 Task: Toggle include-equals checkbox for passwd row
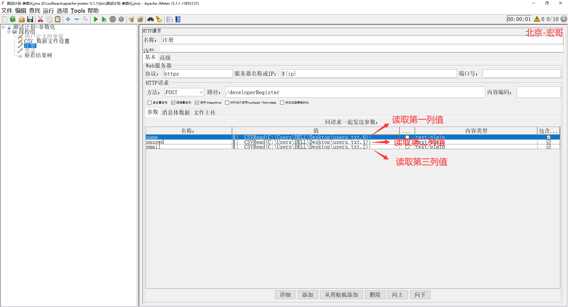[x=548, y=142]
